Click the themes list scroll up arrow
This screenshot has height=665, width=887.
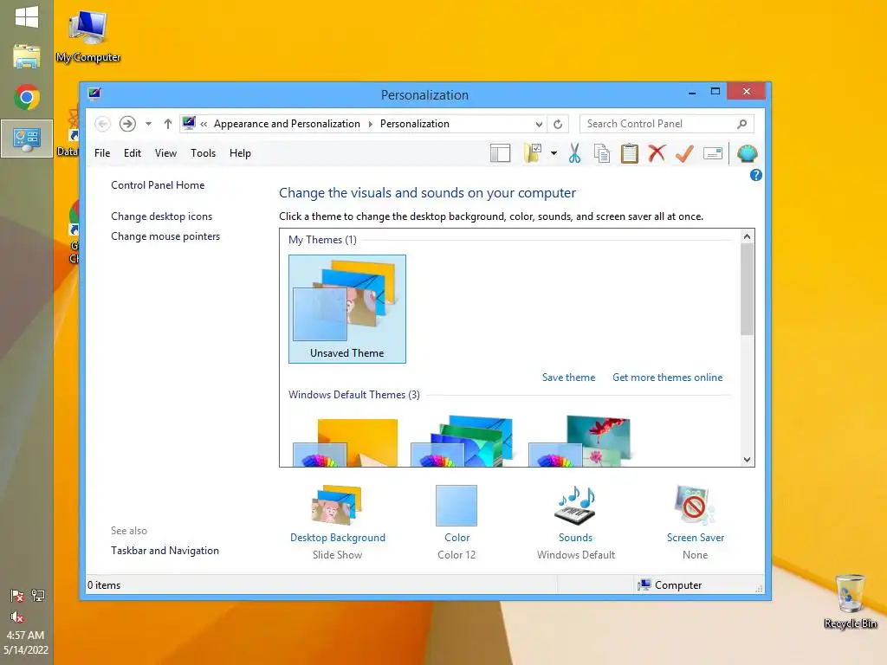pos(747,236)
